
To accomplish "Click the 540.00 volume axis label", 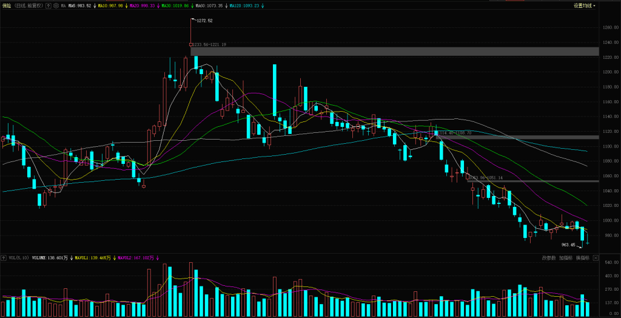I will pos(611,263).
